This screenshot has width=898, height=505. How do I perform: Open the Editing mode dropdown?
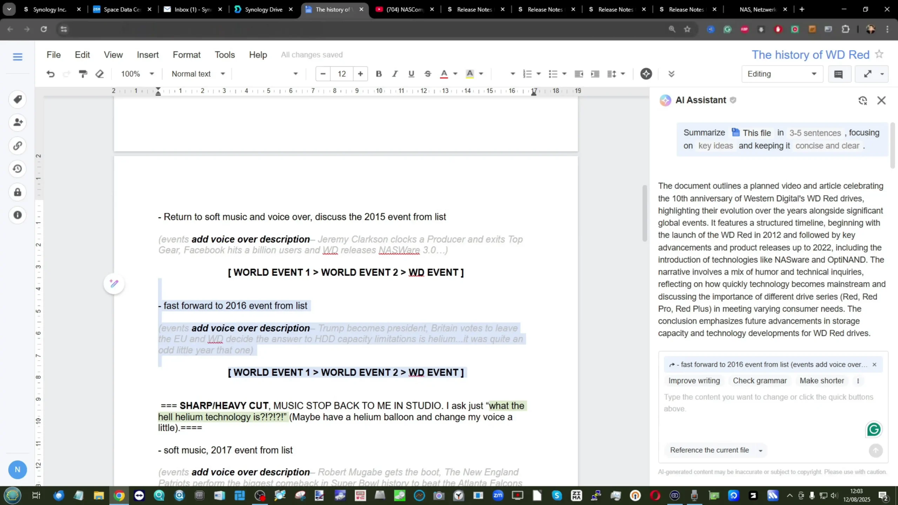782,74
